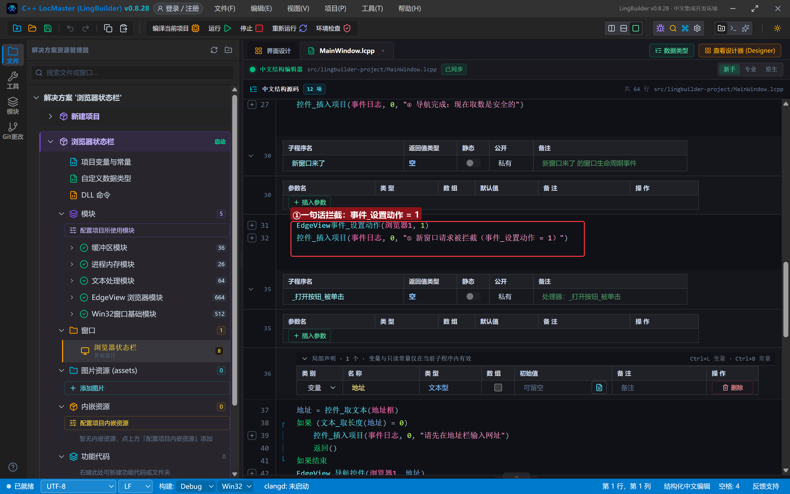The height and width of the screenshot is (494, 790).
Task: Select split vertical layout icon
Action: [x=611, y=29]
